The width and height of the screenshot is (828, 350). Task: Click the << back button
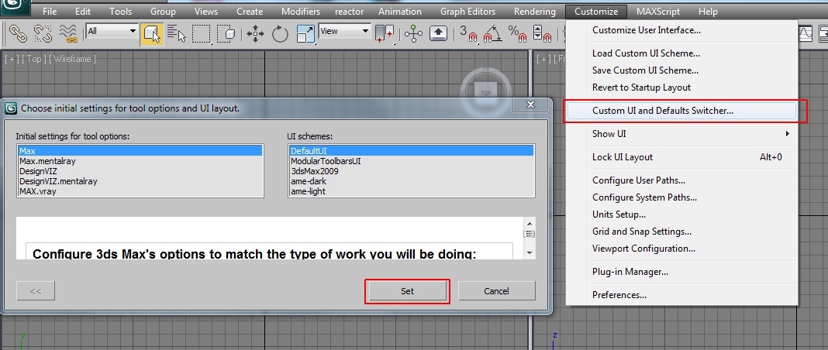(x=36, y=291)
